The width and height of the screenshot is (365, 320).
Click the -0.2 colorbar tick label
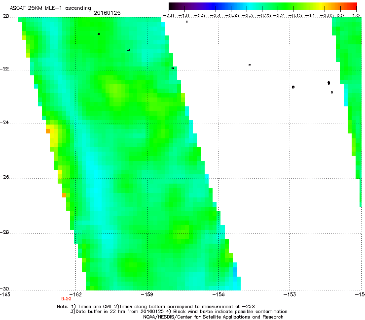[279, 16]
